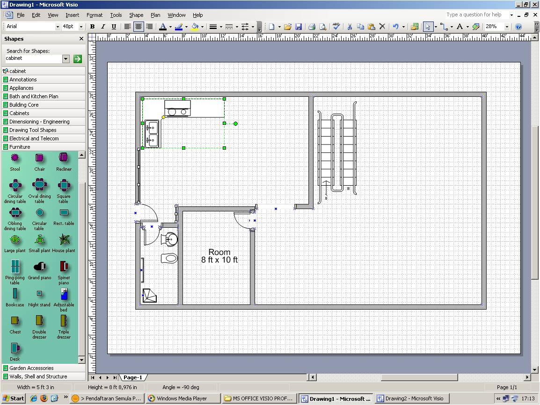The height and width of the screenshot is (405, 540).
Task: Open the zoom level dropdown
Action: (507, 27)
